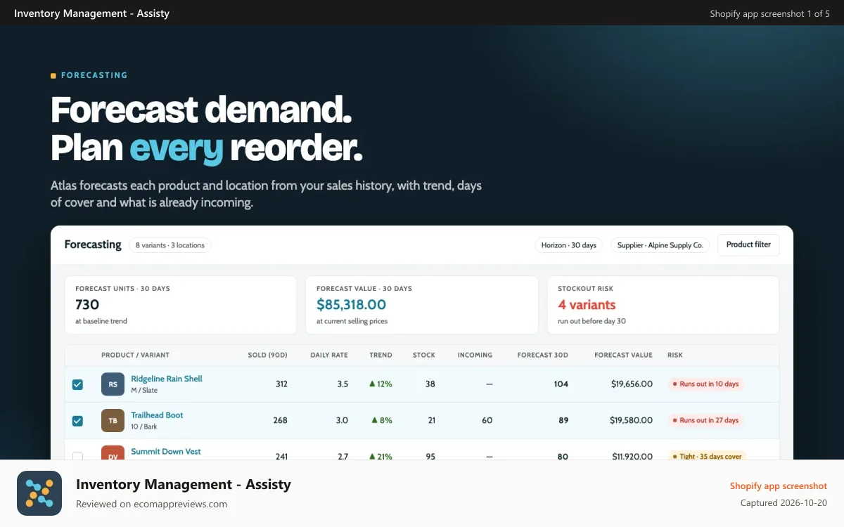Uncheck the Ridgeline Rain Shell row checkbox

click(x=77, y=384)
